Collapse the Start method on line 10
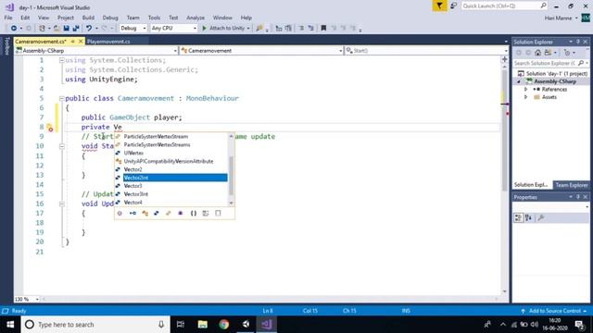The image size is (593, 333). [62, 146]
